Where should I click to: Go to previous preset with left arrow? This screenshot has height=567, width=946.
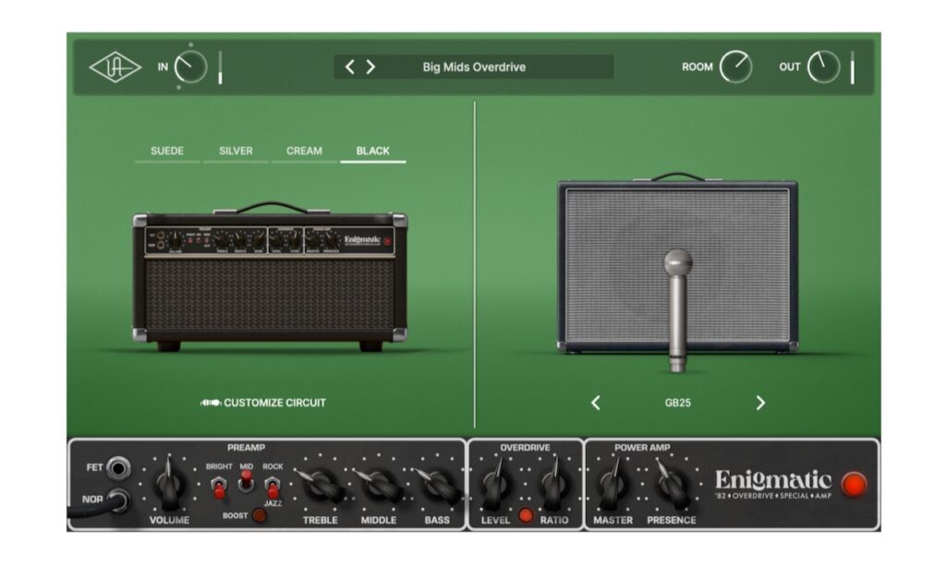point(349,67)
